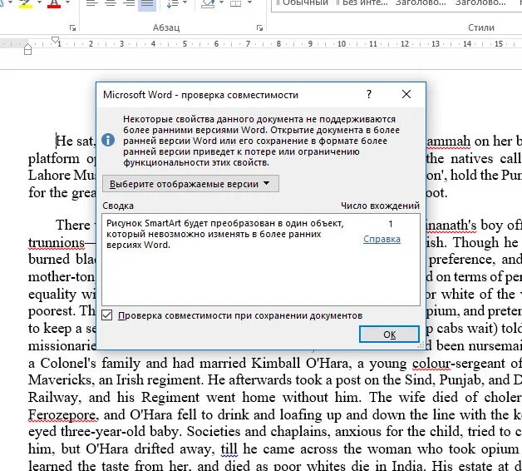This screenshot has width=522, height=471.
Task: Click first-line indent marker on ruler
Action: (x=55, y=40)
